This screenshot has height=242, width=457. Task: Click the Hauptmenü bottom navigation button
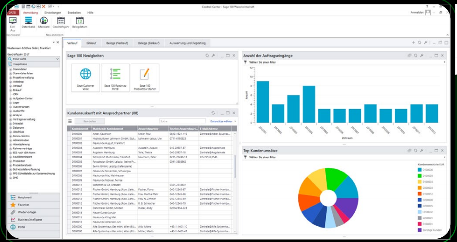point(33,197)
